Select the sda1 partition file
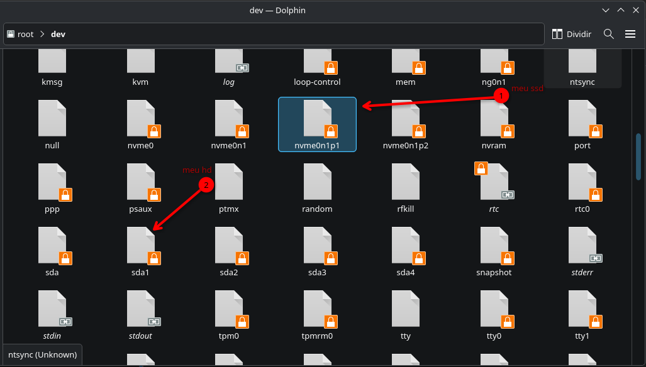The width and height of the screenshot is (646, 367). coord(140,251)
